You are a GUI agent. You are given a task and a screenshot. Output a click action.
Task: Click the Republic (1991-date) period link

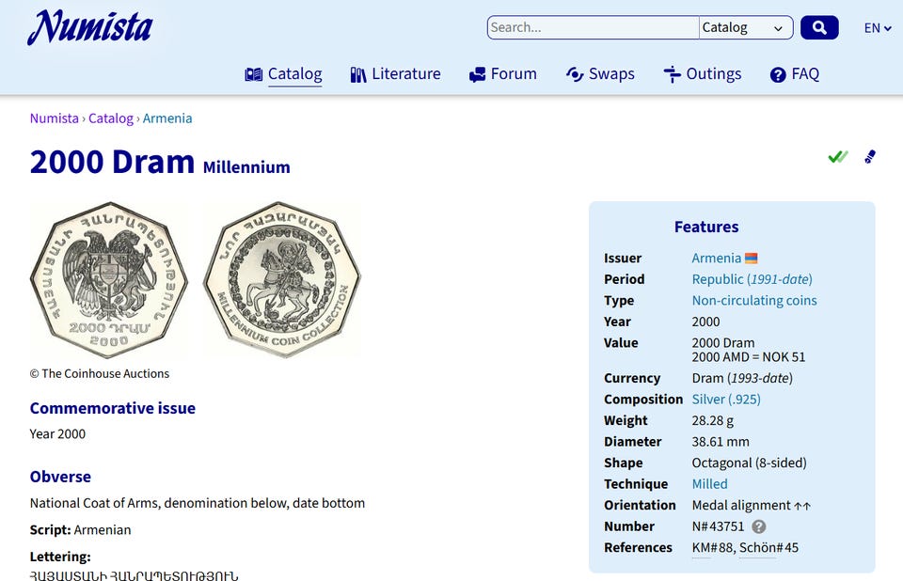pyautogui.click(x=752, y=279)
